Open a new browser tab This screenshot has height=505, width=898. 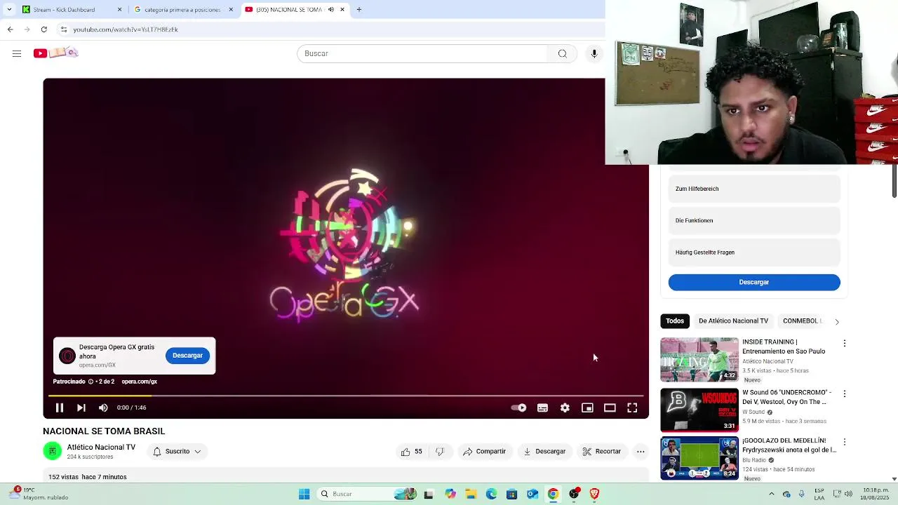pyautogui.click(x=359, y=10)
